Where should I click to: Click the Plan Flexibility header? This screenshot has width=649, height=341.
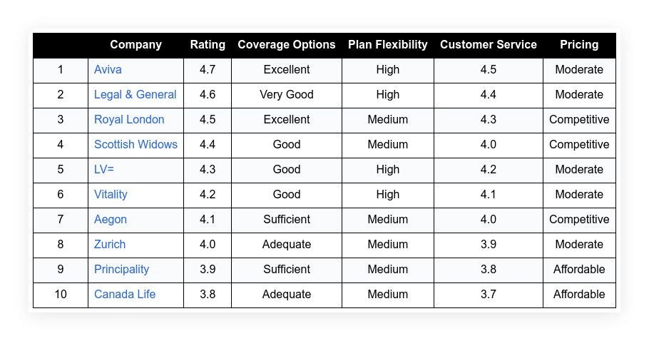pos(388,45)
